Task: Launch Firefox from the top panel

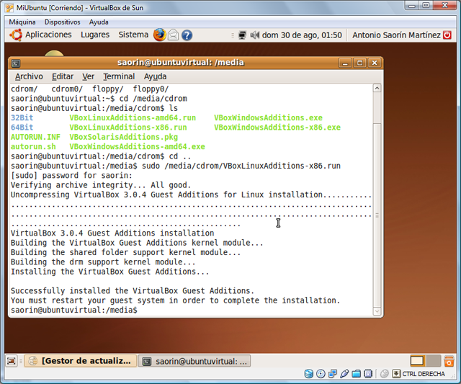Action: point(159,35)
